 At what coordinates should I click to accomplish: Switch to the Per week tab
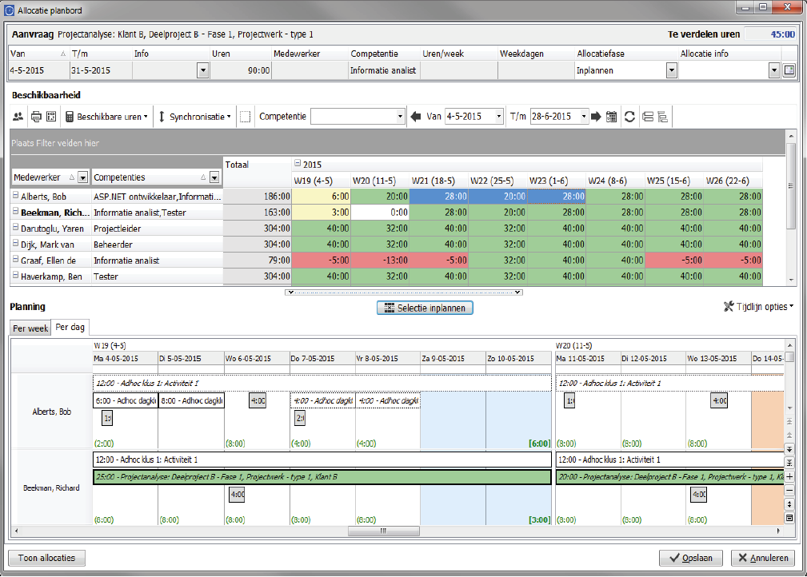tap(30, 328)
